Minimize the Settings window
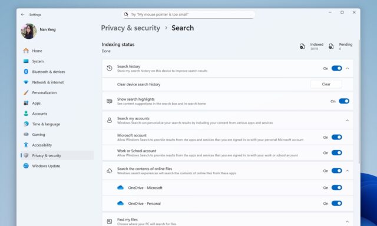Image resolution: width=377 pixels, height=226 pixels. pos(330,12)
